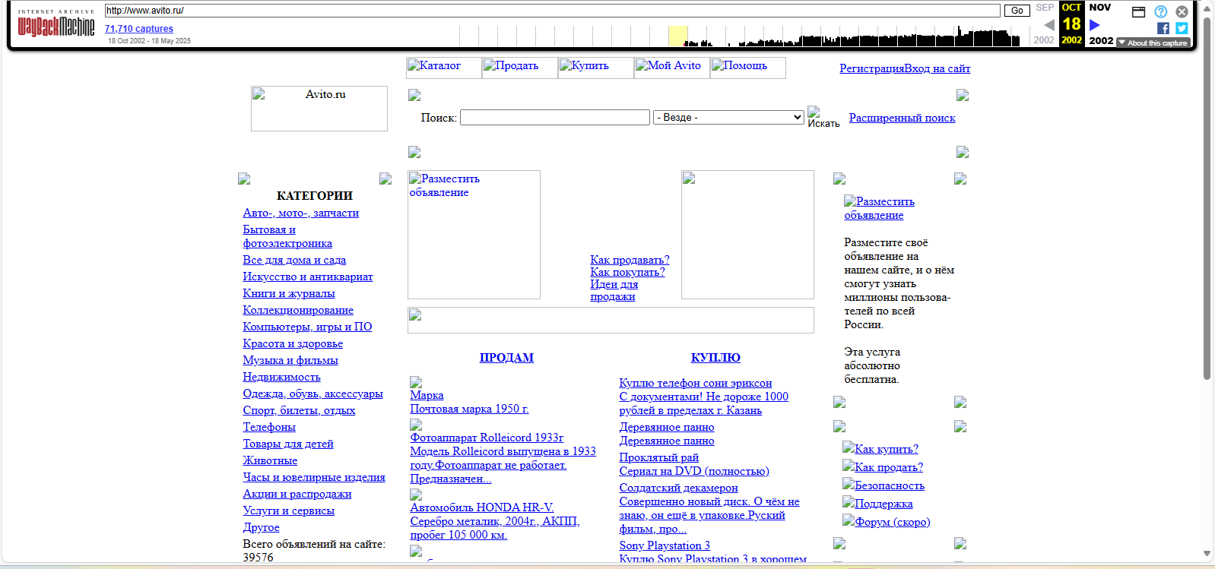
Task: Open the Каталог menu item
Action: (444, 67)
